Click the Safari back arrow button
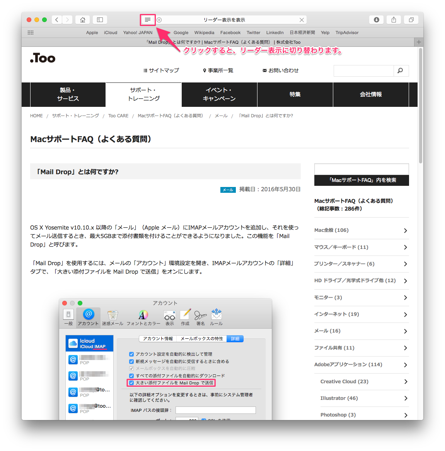Viewport: 445px width, 451px height. click(57, 20)
